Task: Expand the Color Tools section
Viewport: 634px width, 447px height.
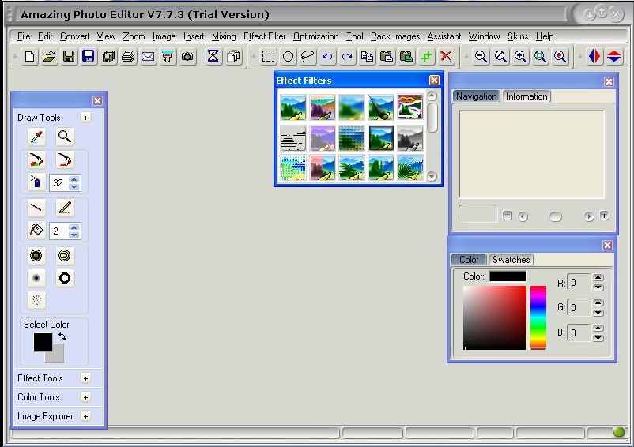Action: point(85,397)
